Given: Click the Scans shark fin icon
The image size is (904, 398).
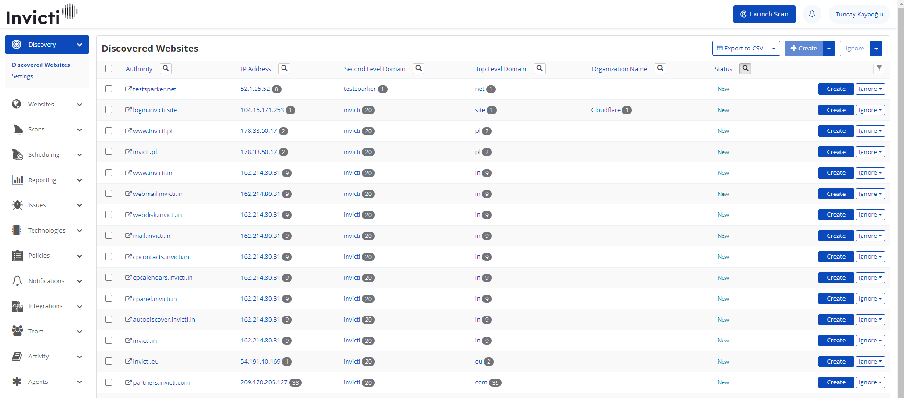Looking at the screenshot, I should pyautogui.click(x=18, y=130).
